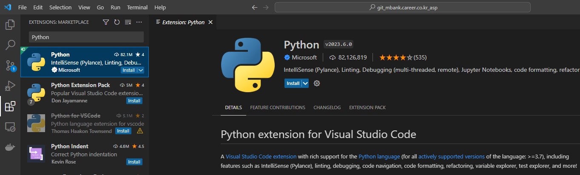Open extensions panel More Actions menu

tap(139, 22)
